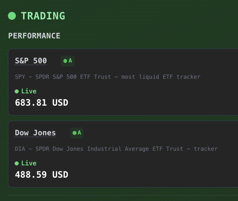Select the 683.81 price value

31,103
